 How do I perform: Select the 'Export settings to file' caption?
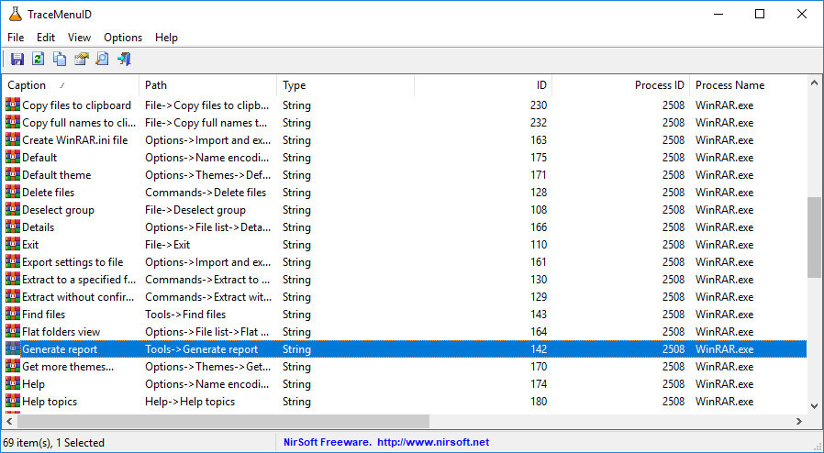pos(72,262)
